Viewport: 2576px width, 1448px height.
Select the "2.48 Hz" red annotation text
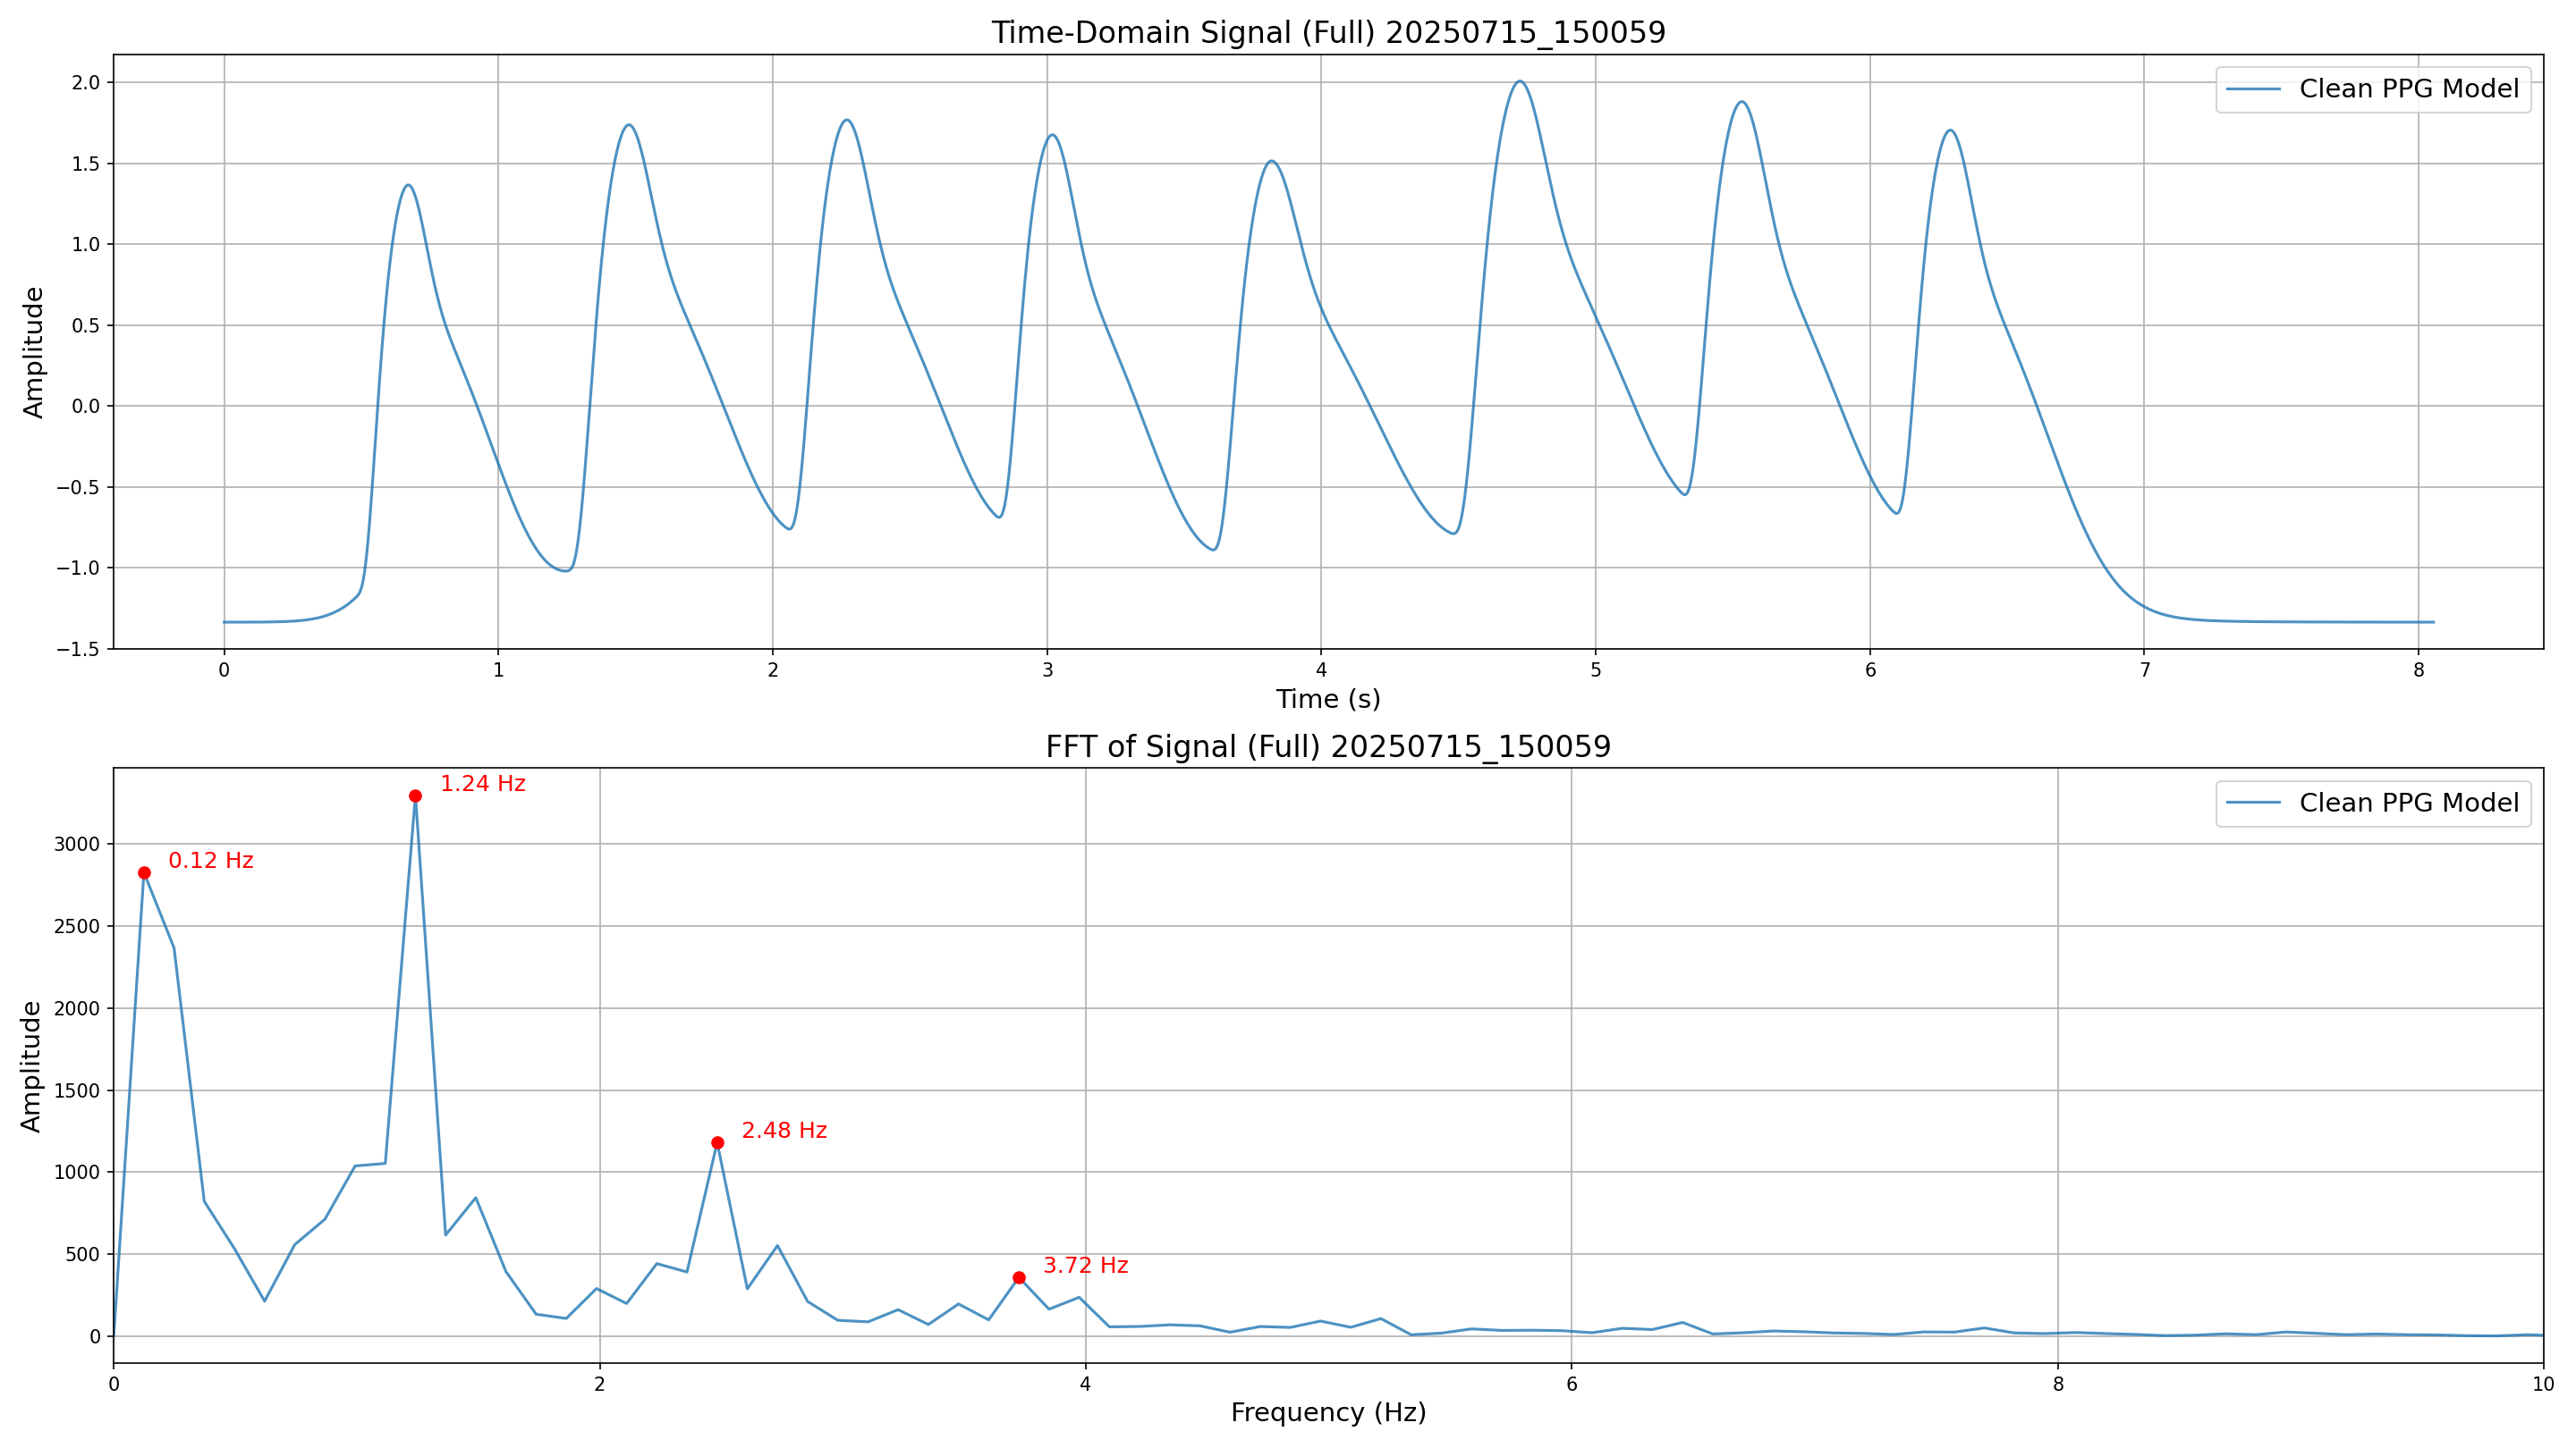tap(784, 1130)
